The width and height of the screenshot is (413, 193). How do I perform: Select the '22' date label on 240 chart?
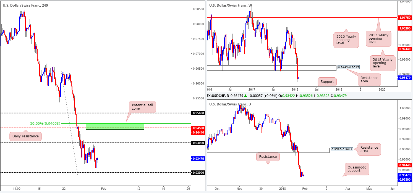pos(64,189)
